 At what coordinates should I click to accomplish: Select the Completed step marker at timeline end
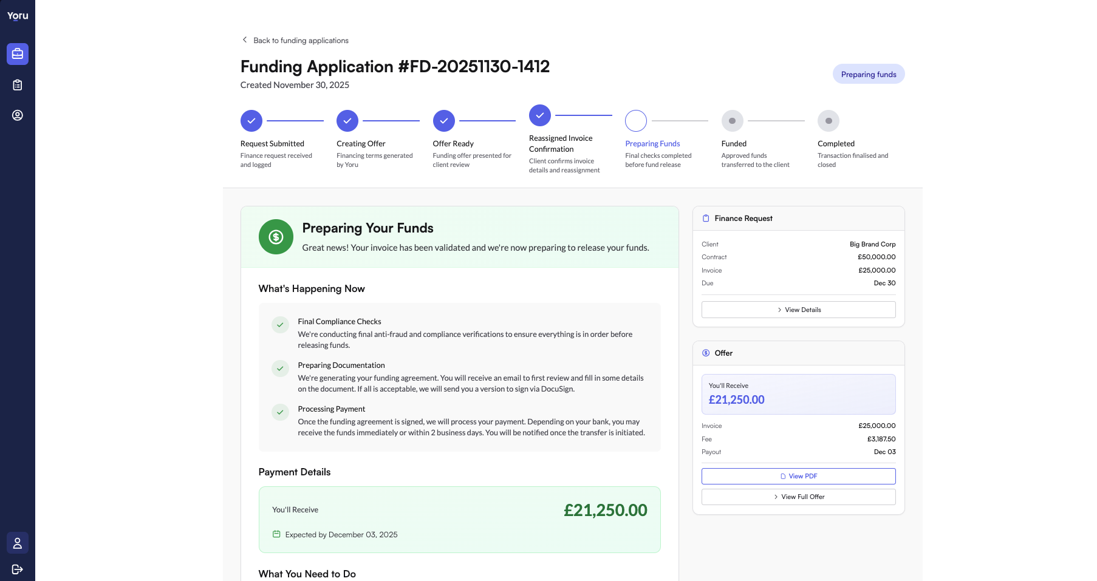(x=829, y=120)
